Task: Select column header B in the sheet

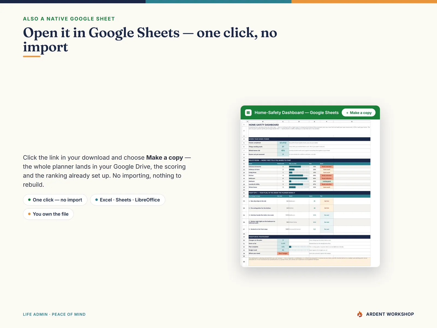Action: click(263, 121)
